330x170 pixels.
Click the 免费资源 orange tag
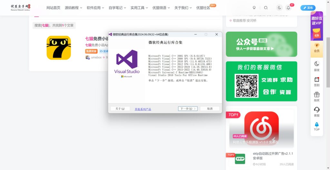pos(91,51)
